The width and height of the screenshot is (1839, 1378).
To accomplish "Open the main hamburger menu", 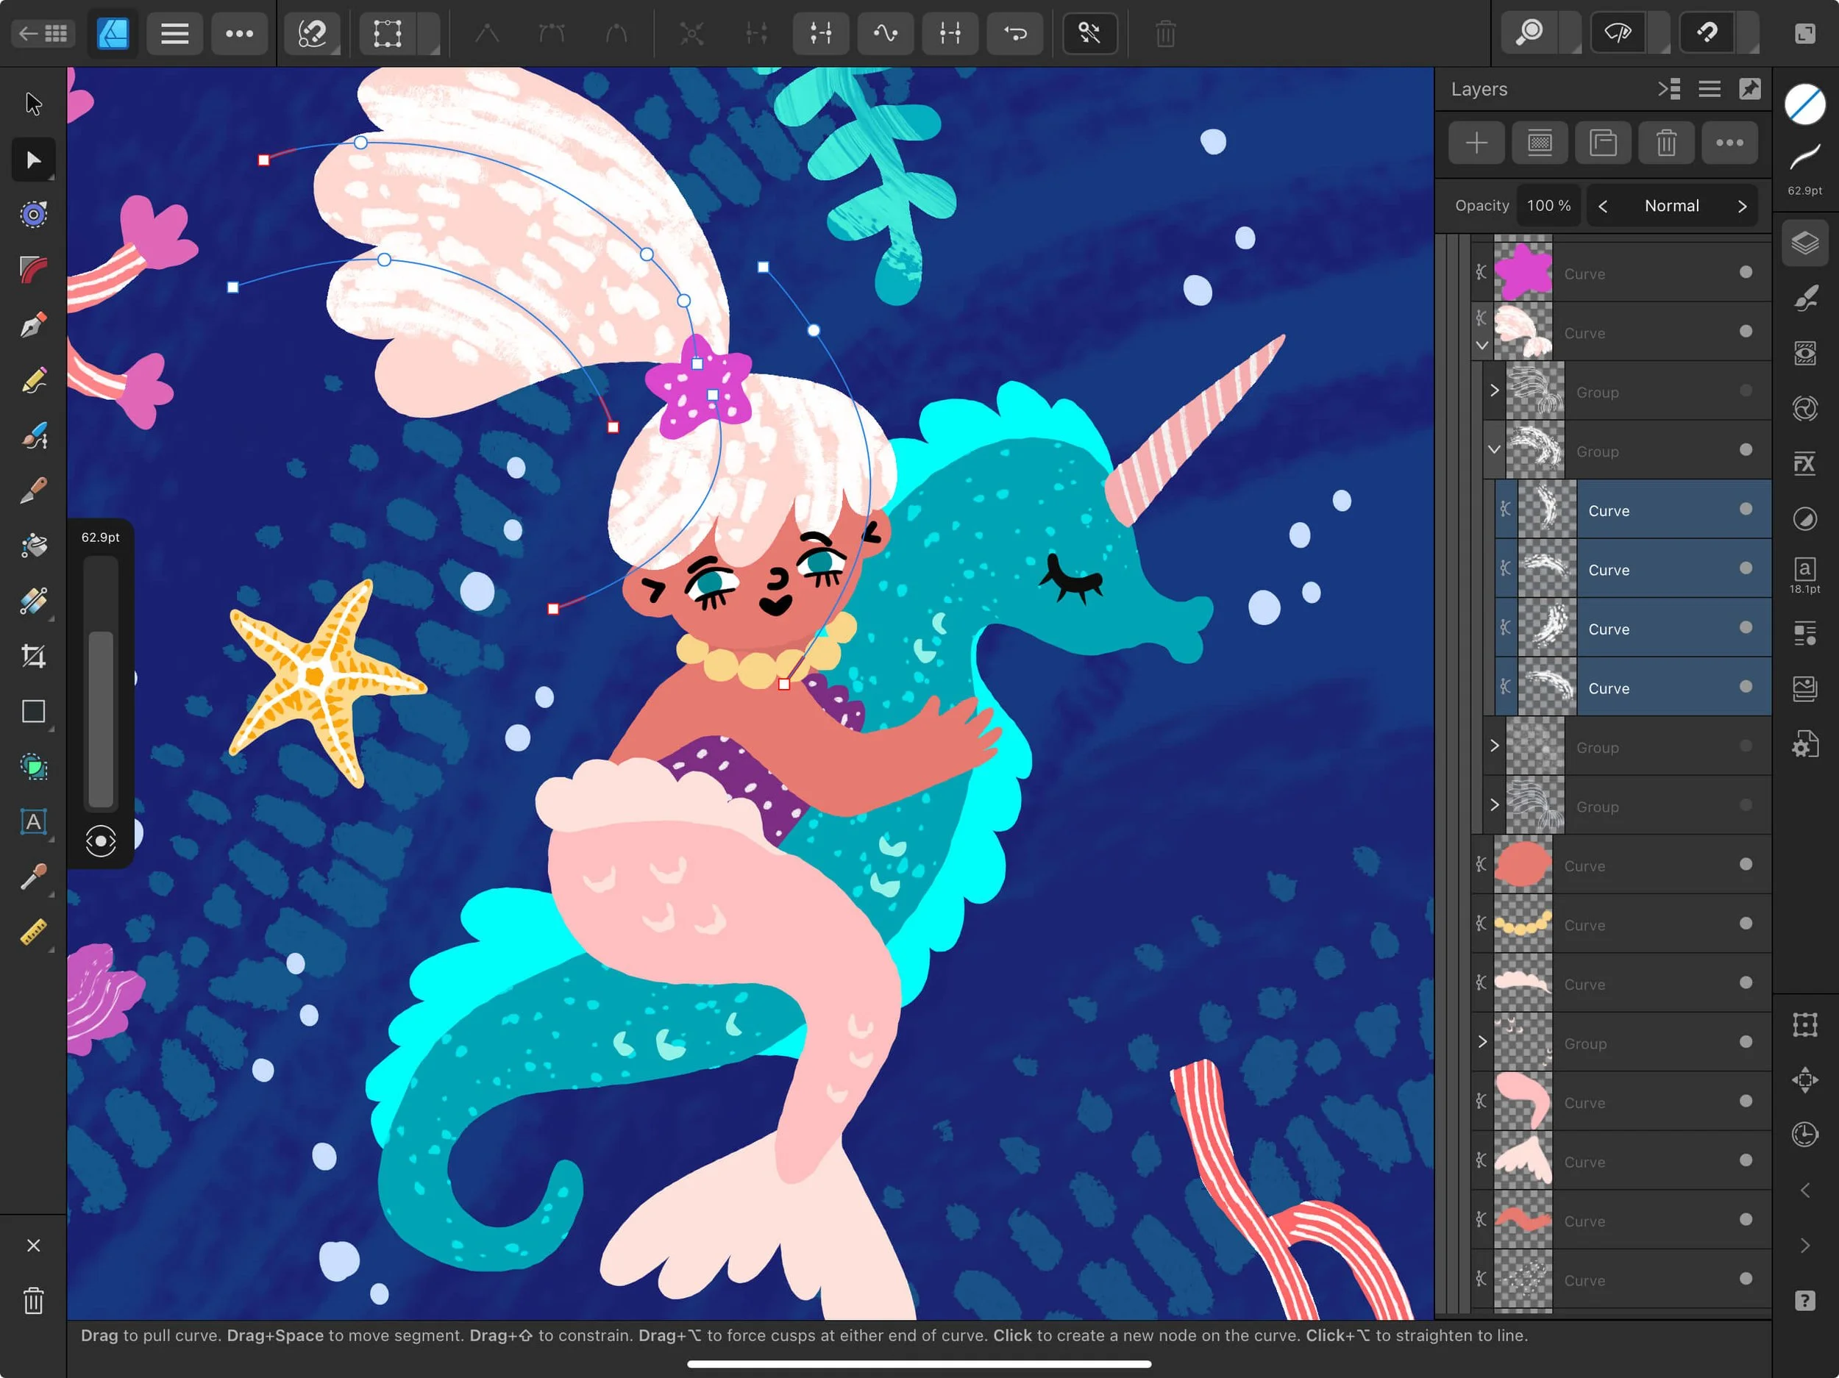I will pos(174,33).
